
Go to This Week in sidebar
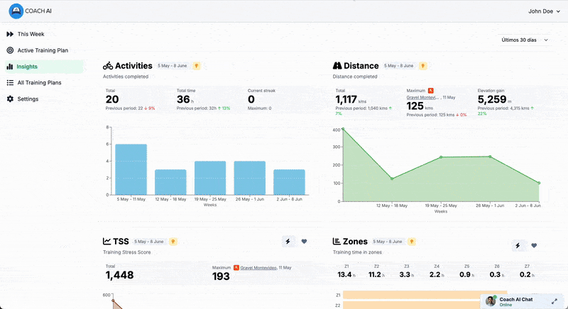point(32,34)
